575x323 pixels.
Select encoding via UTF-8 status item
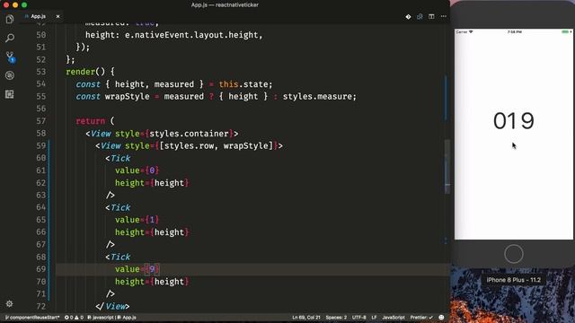pyautogui.click(x=359, y=318)
